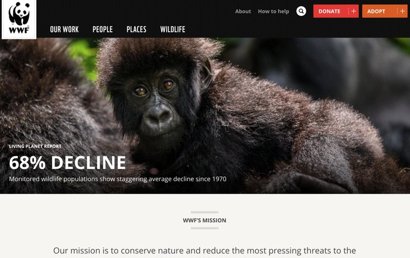Click the 68% Decline headline
The image size is (410, 258).
point(67,162)
